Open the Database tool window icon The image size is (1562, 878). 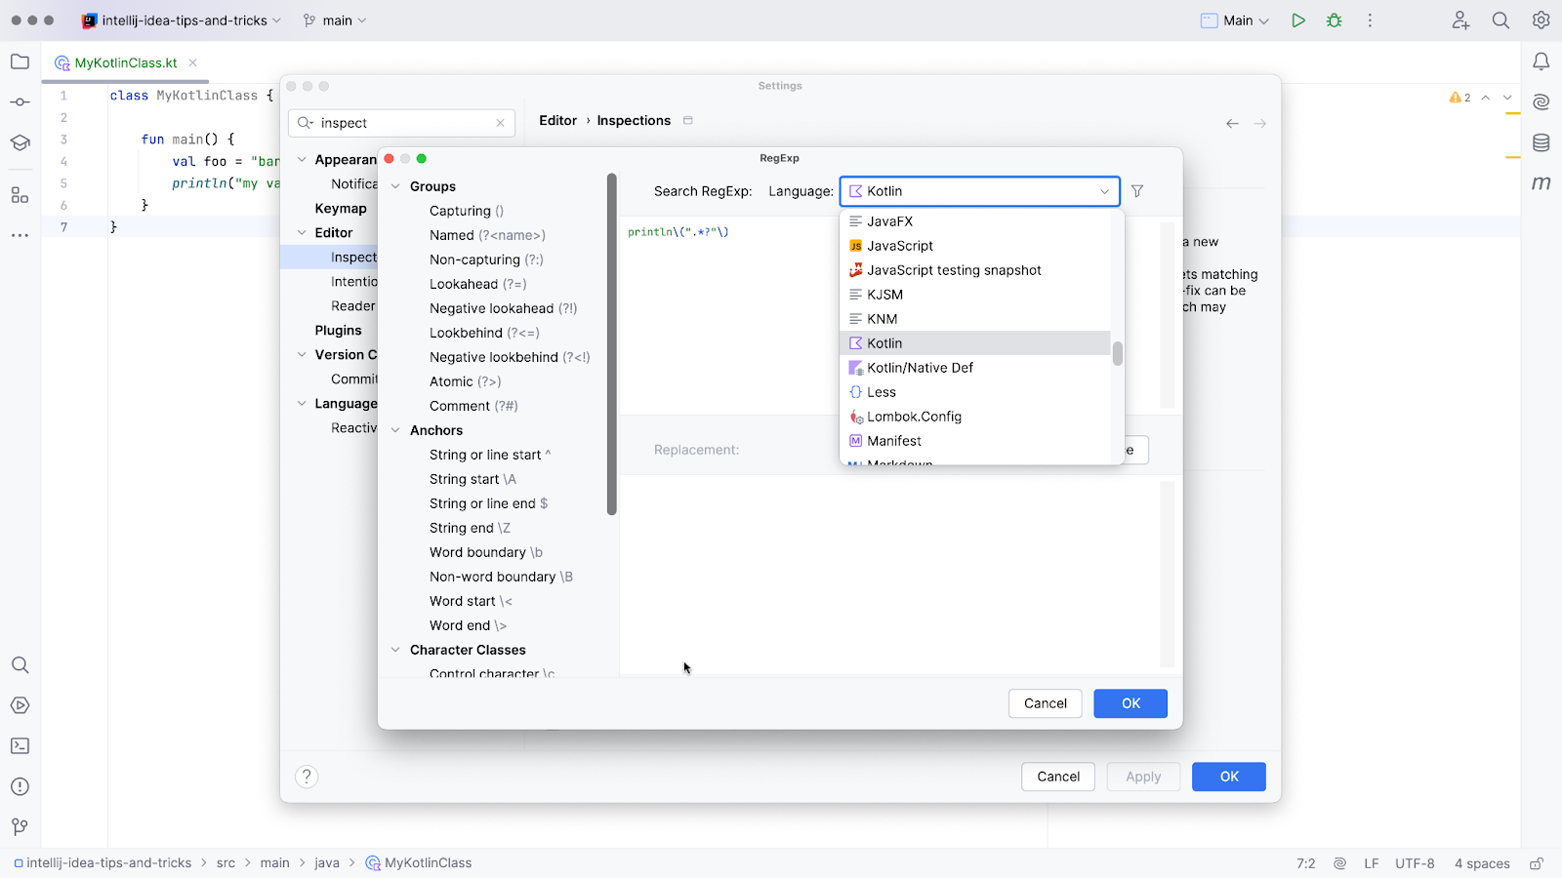1541,142
